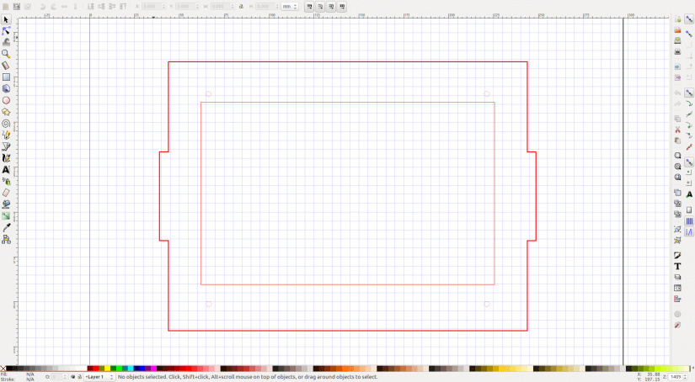Click the Save document icon
This screenshot has width=695, height=382.
coord(677,40)
